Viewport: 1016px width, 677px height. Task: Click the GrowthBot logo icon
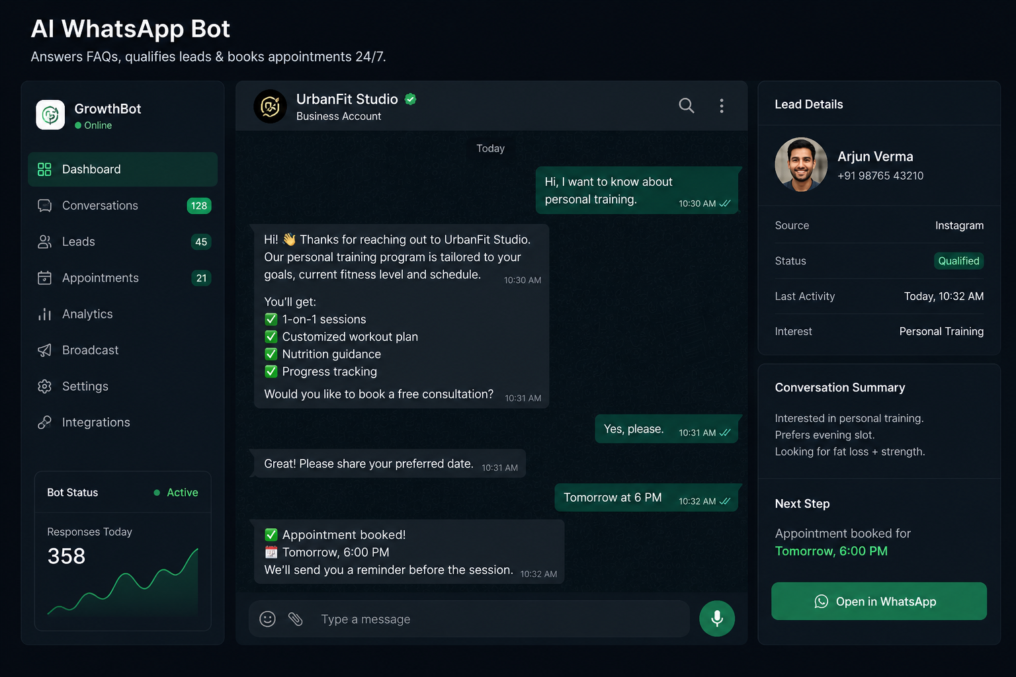pyautogui.click(x=50, y=114)
